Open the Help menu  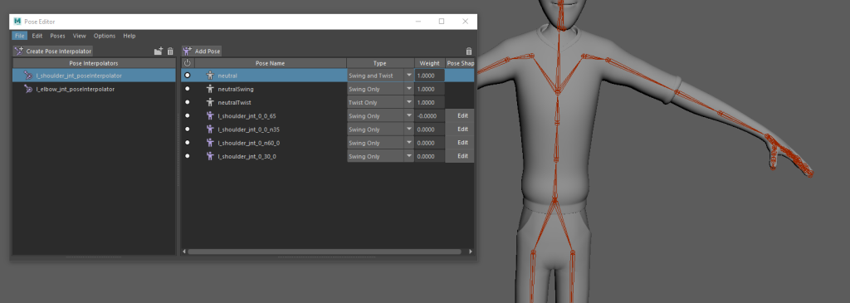[x=129, y=36]
